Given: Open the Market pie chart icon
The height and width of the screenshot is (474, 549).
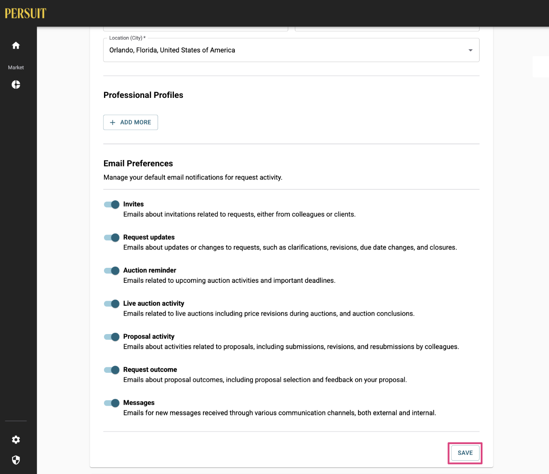Looking at the screenshot, I should tap(16, 85).
